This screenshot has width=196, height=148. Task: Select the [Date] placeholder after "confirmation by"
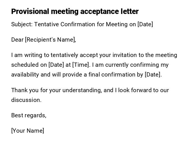coord(153,75)
